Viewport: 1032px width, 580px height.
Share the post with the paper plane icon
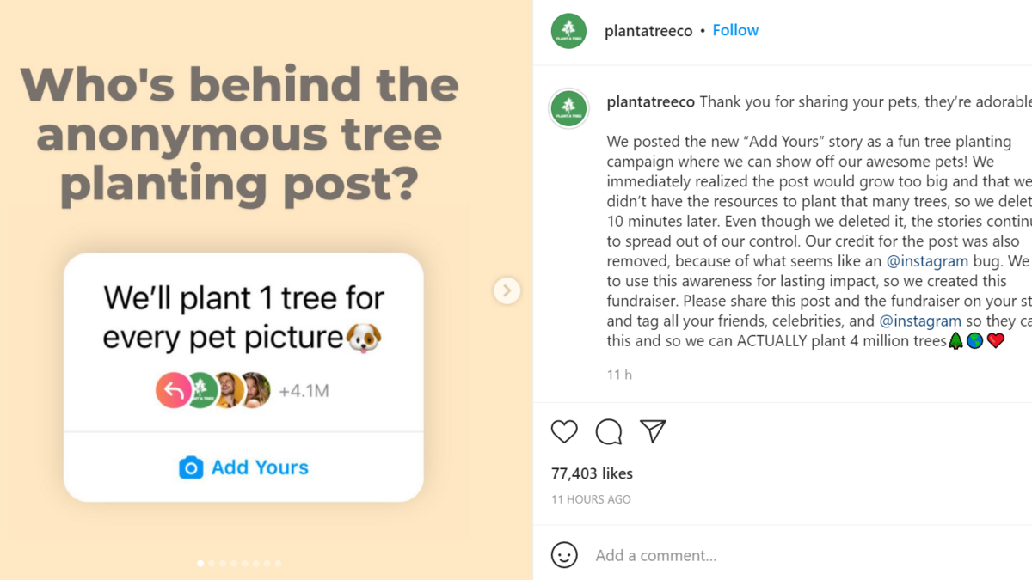(x=654, y=431)
